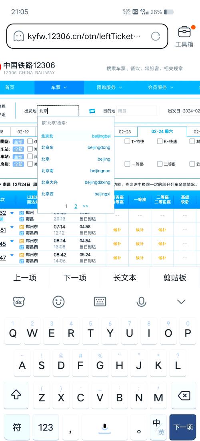Image resolution: width=200 pixels, height=441 pixels.
Task: Choose 北京东 beijingdong suggestion
Action: tap(76, 147)
